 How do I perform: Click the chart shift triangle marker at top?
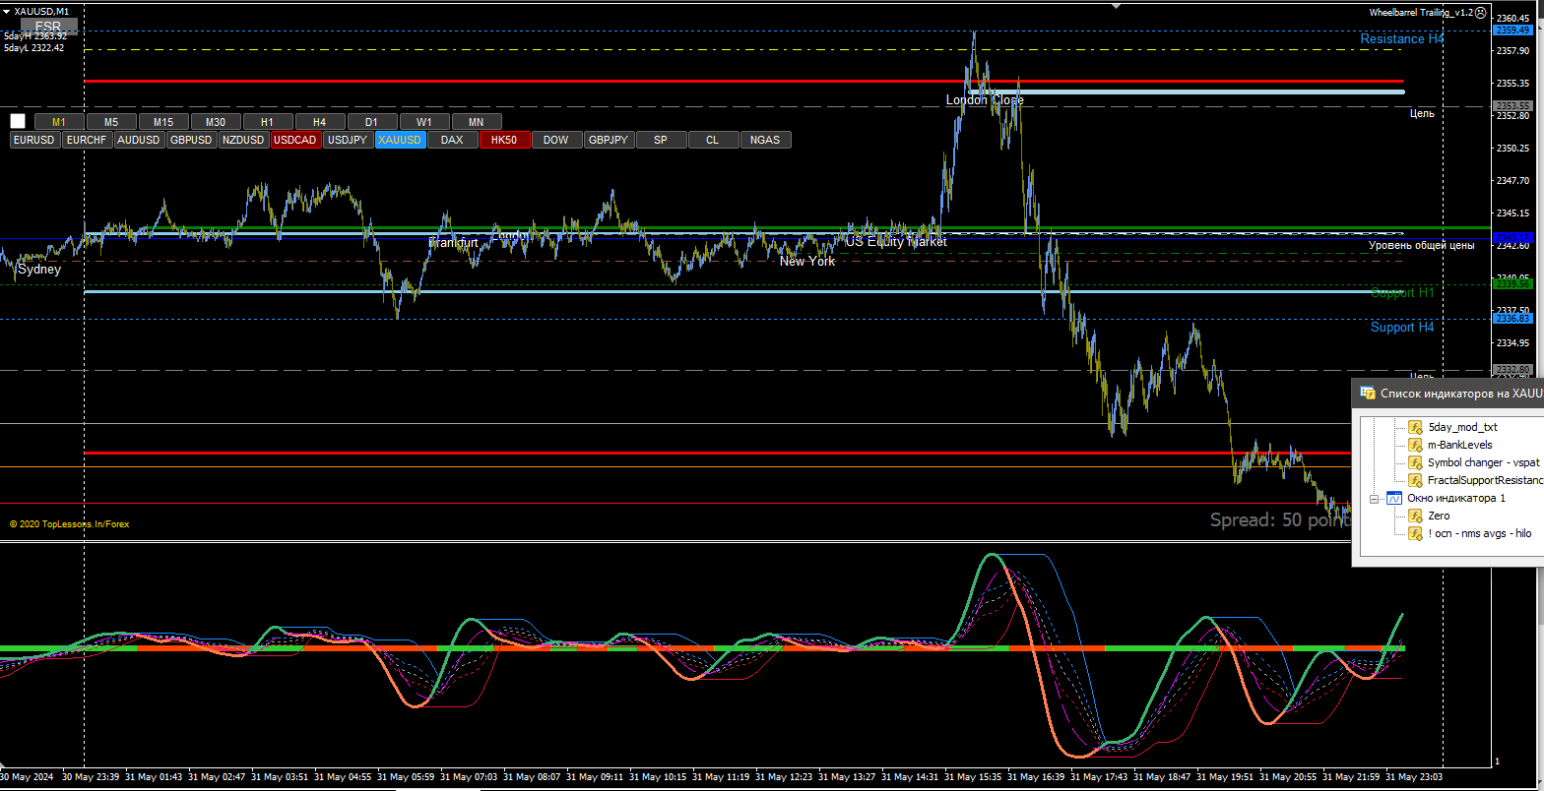[x=1115, y=5]
